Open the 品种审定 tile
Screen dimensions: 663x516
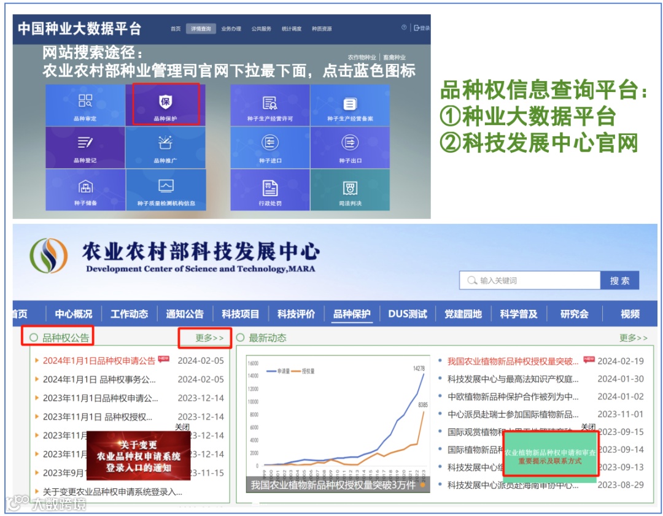[85, 106]
